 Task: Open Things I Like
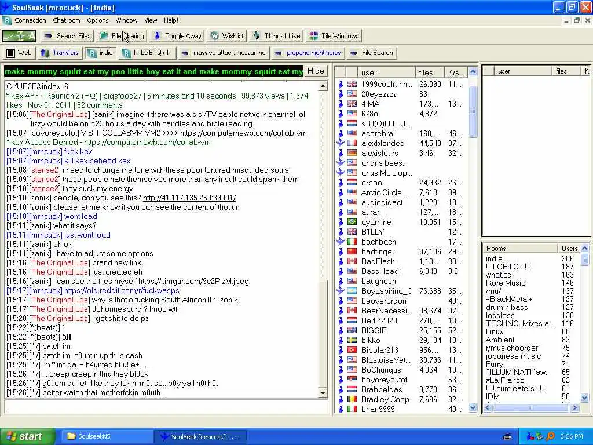point(276,36)
